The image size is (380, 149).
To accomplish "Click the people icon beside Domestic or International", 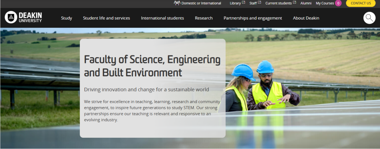I will pos(177,3).
